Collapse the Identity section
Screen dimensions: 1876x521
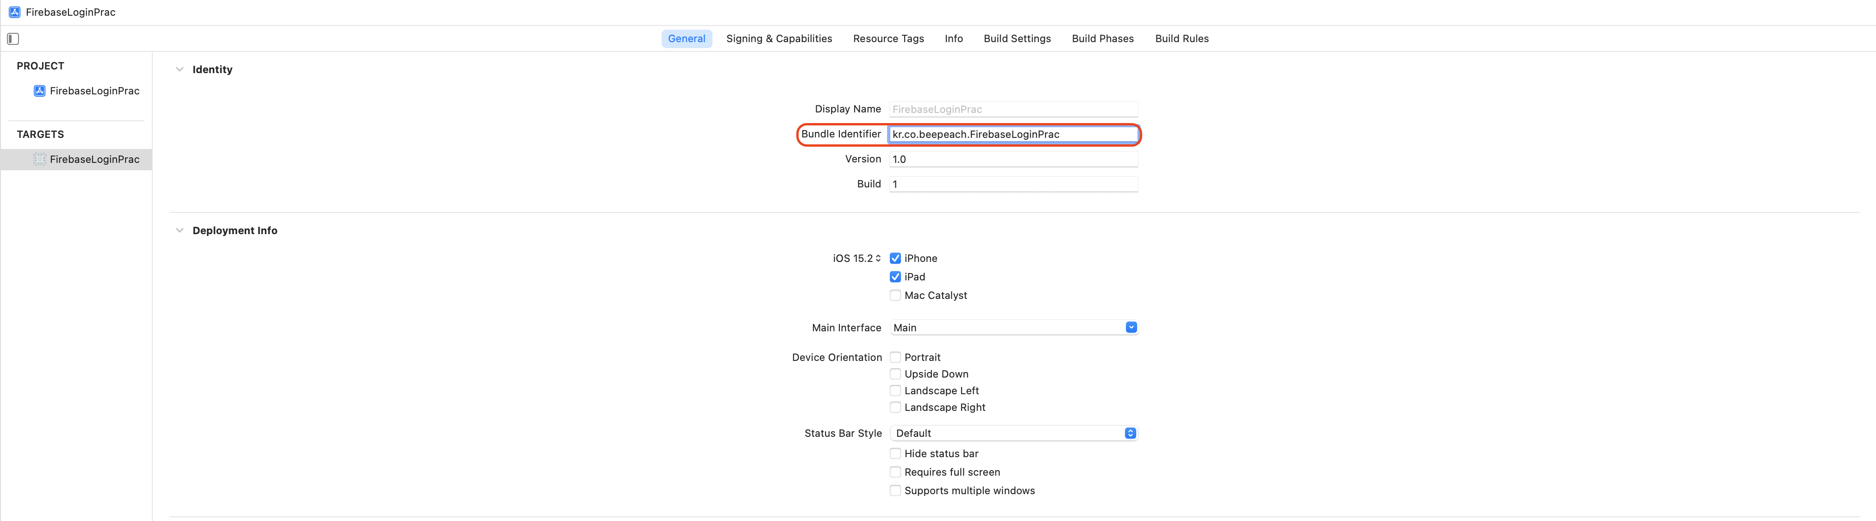click(179, 69)
